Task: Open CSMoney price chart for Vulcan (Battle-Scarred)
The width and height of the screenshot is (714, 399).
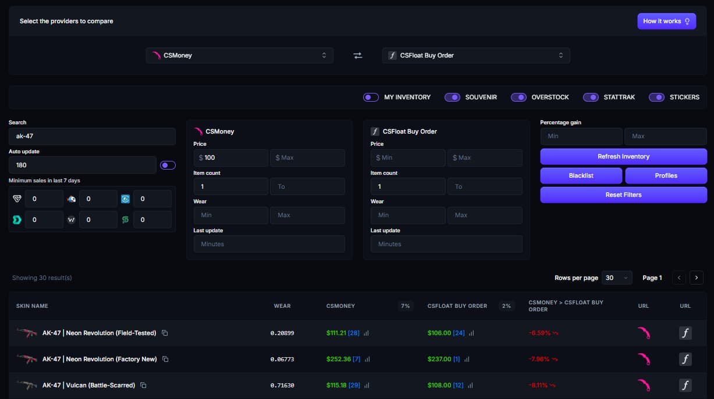Action: tap(366, 386)
